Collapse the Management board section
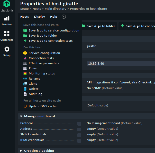The height and width of the screenshot is (153, 155). pyautogui.click(x=21, y=116)
